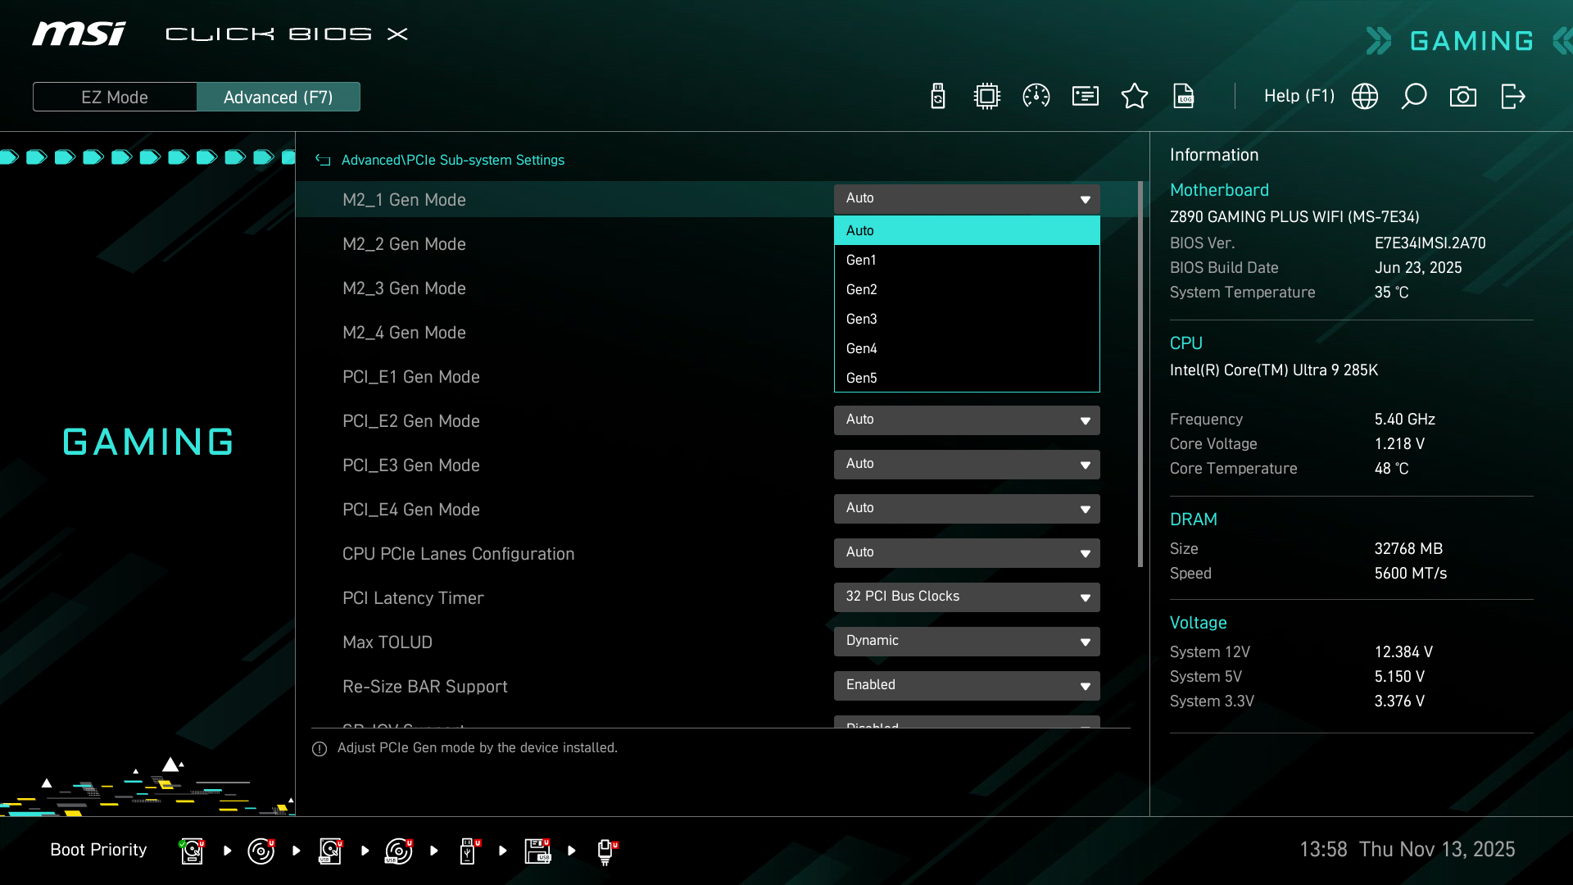Open the search magnifier icon
This screenshot has width=1573, height=885.
pos(1414,97)
